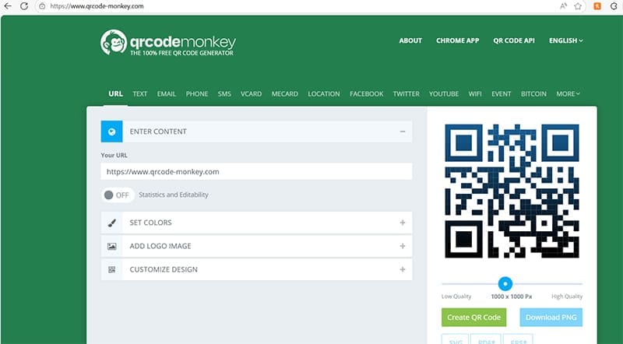This screenshot has width=623, height=344.
Task: Select the VCARD tab
Action: tap(251, 94)
